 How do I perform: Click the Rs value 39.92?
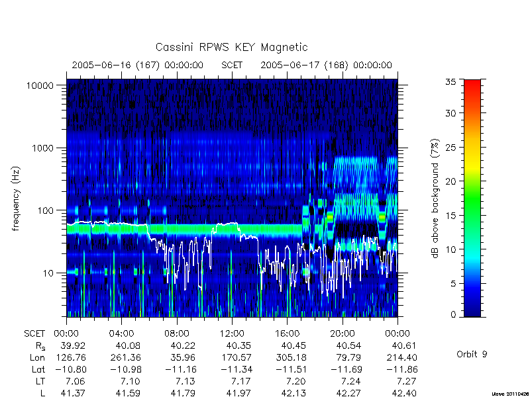73,345
